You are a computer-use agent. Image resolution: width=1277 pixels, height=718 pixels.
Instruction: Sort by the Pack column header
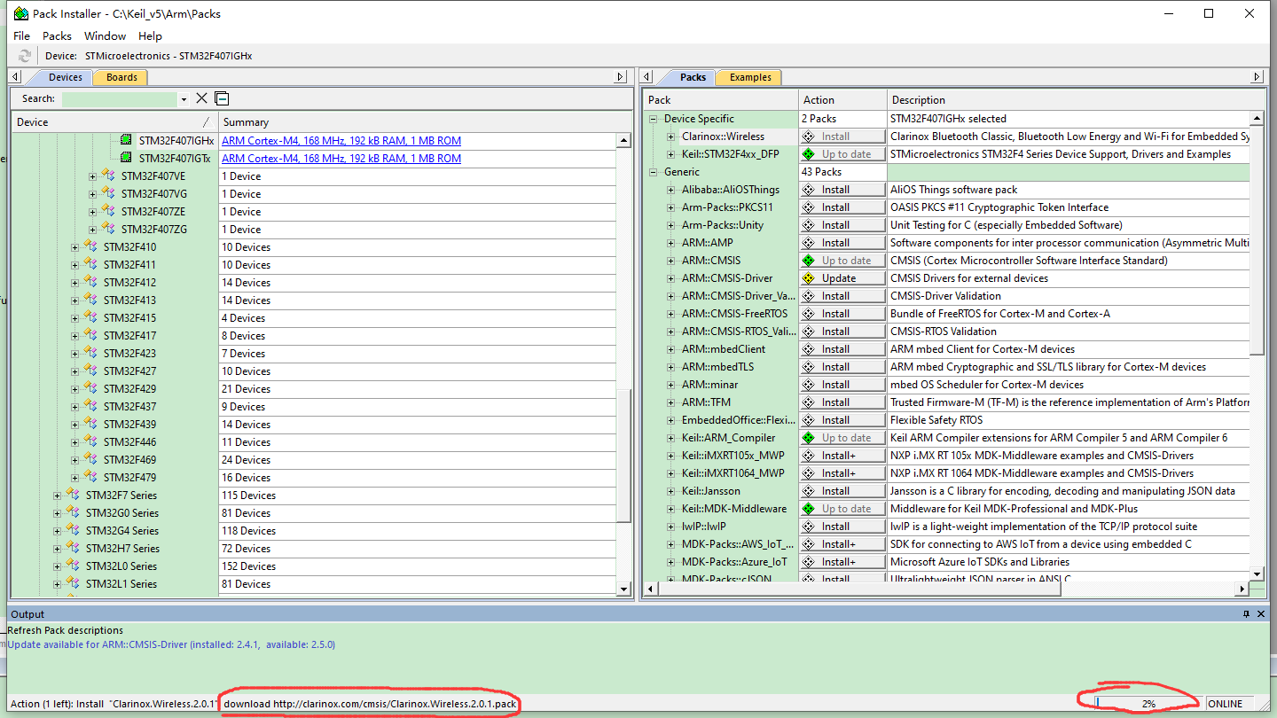tap(721, 99)
